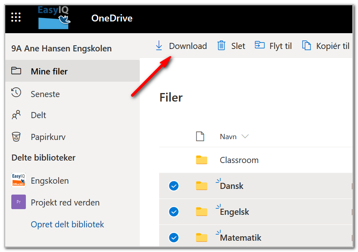Click the Kopiér til label
The width and height of the screenshot is (358, 252).
[333, 46]
